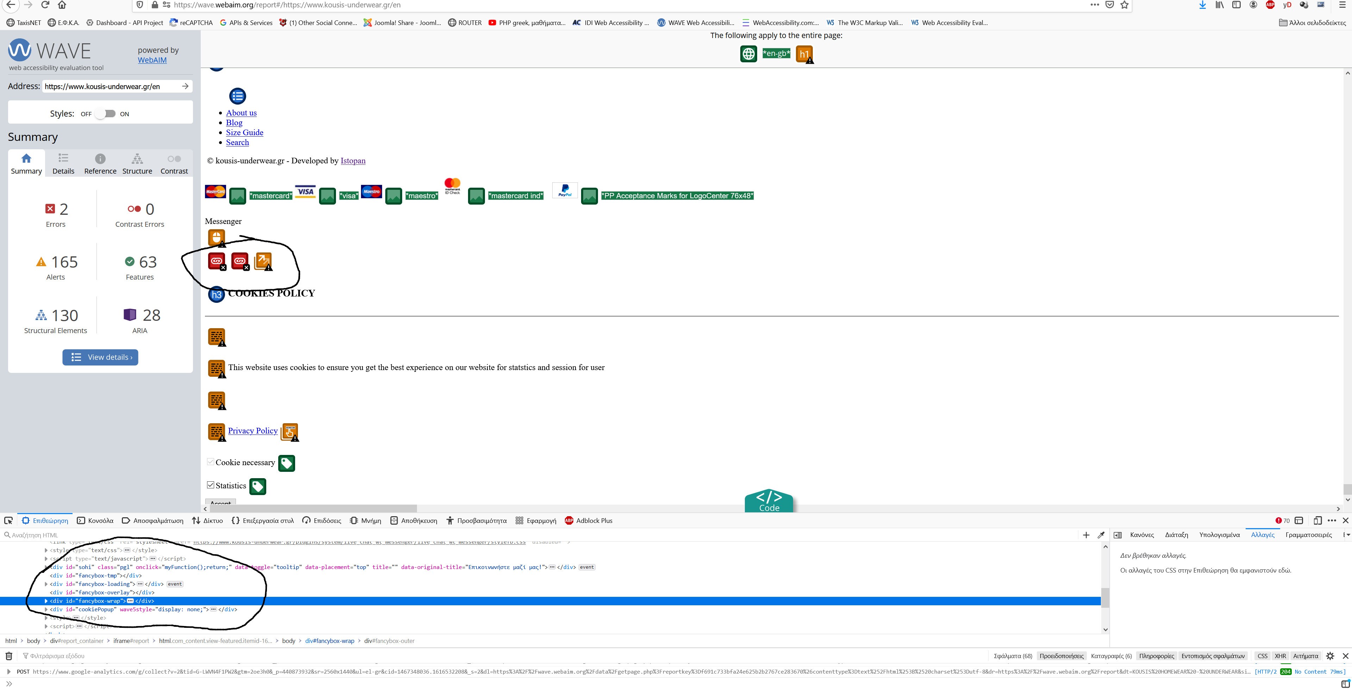Click the h3 heading structure icon
The image size is (1352, 700).
click(216, 294)
